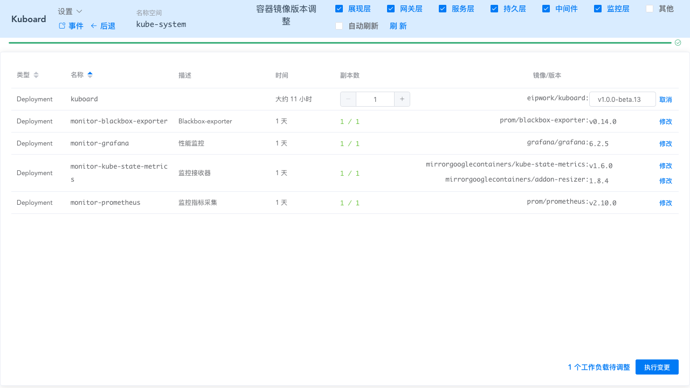Click the green loading progress bar

point(340,43)
